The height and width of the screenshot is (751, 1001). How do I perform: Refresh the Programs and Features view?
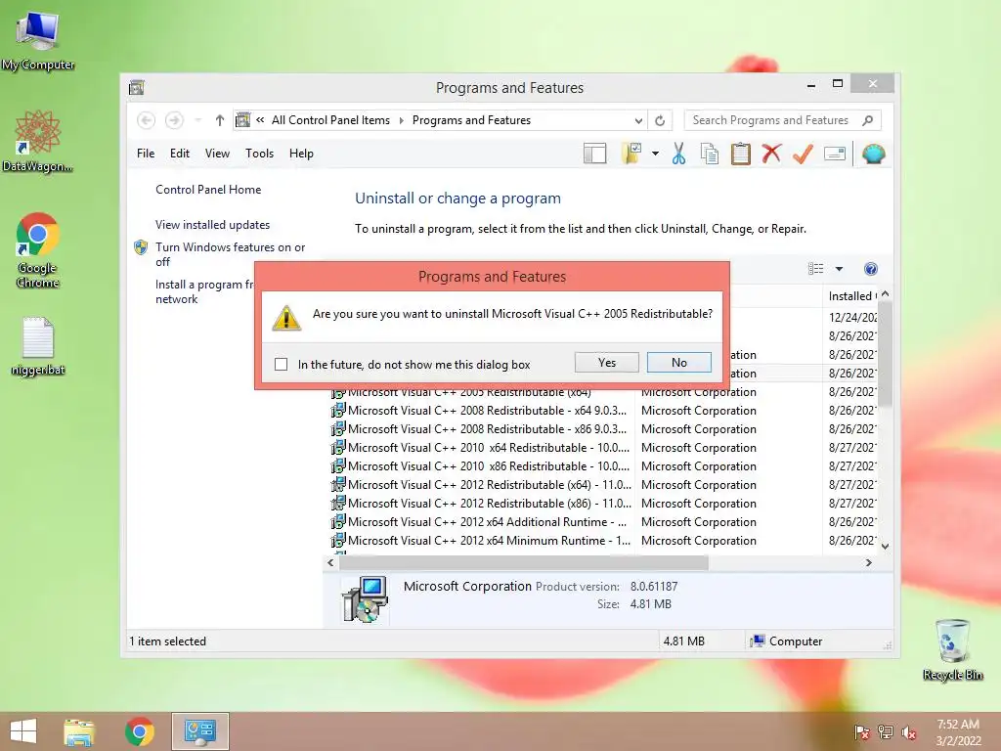pyautogui.click(x=660, y=120)
